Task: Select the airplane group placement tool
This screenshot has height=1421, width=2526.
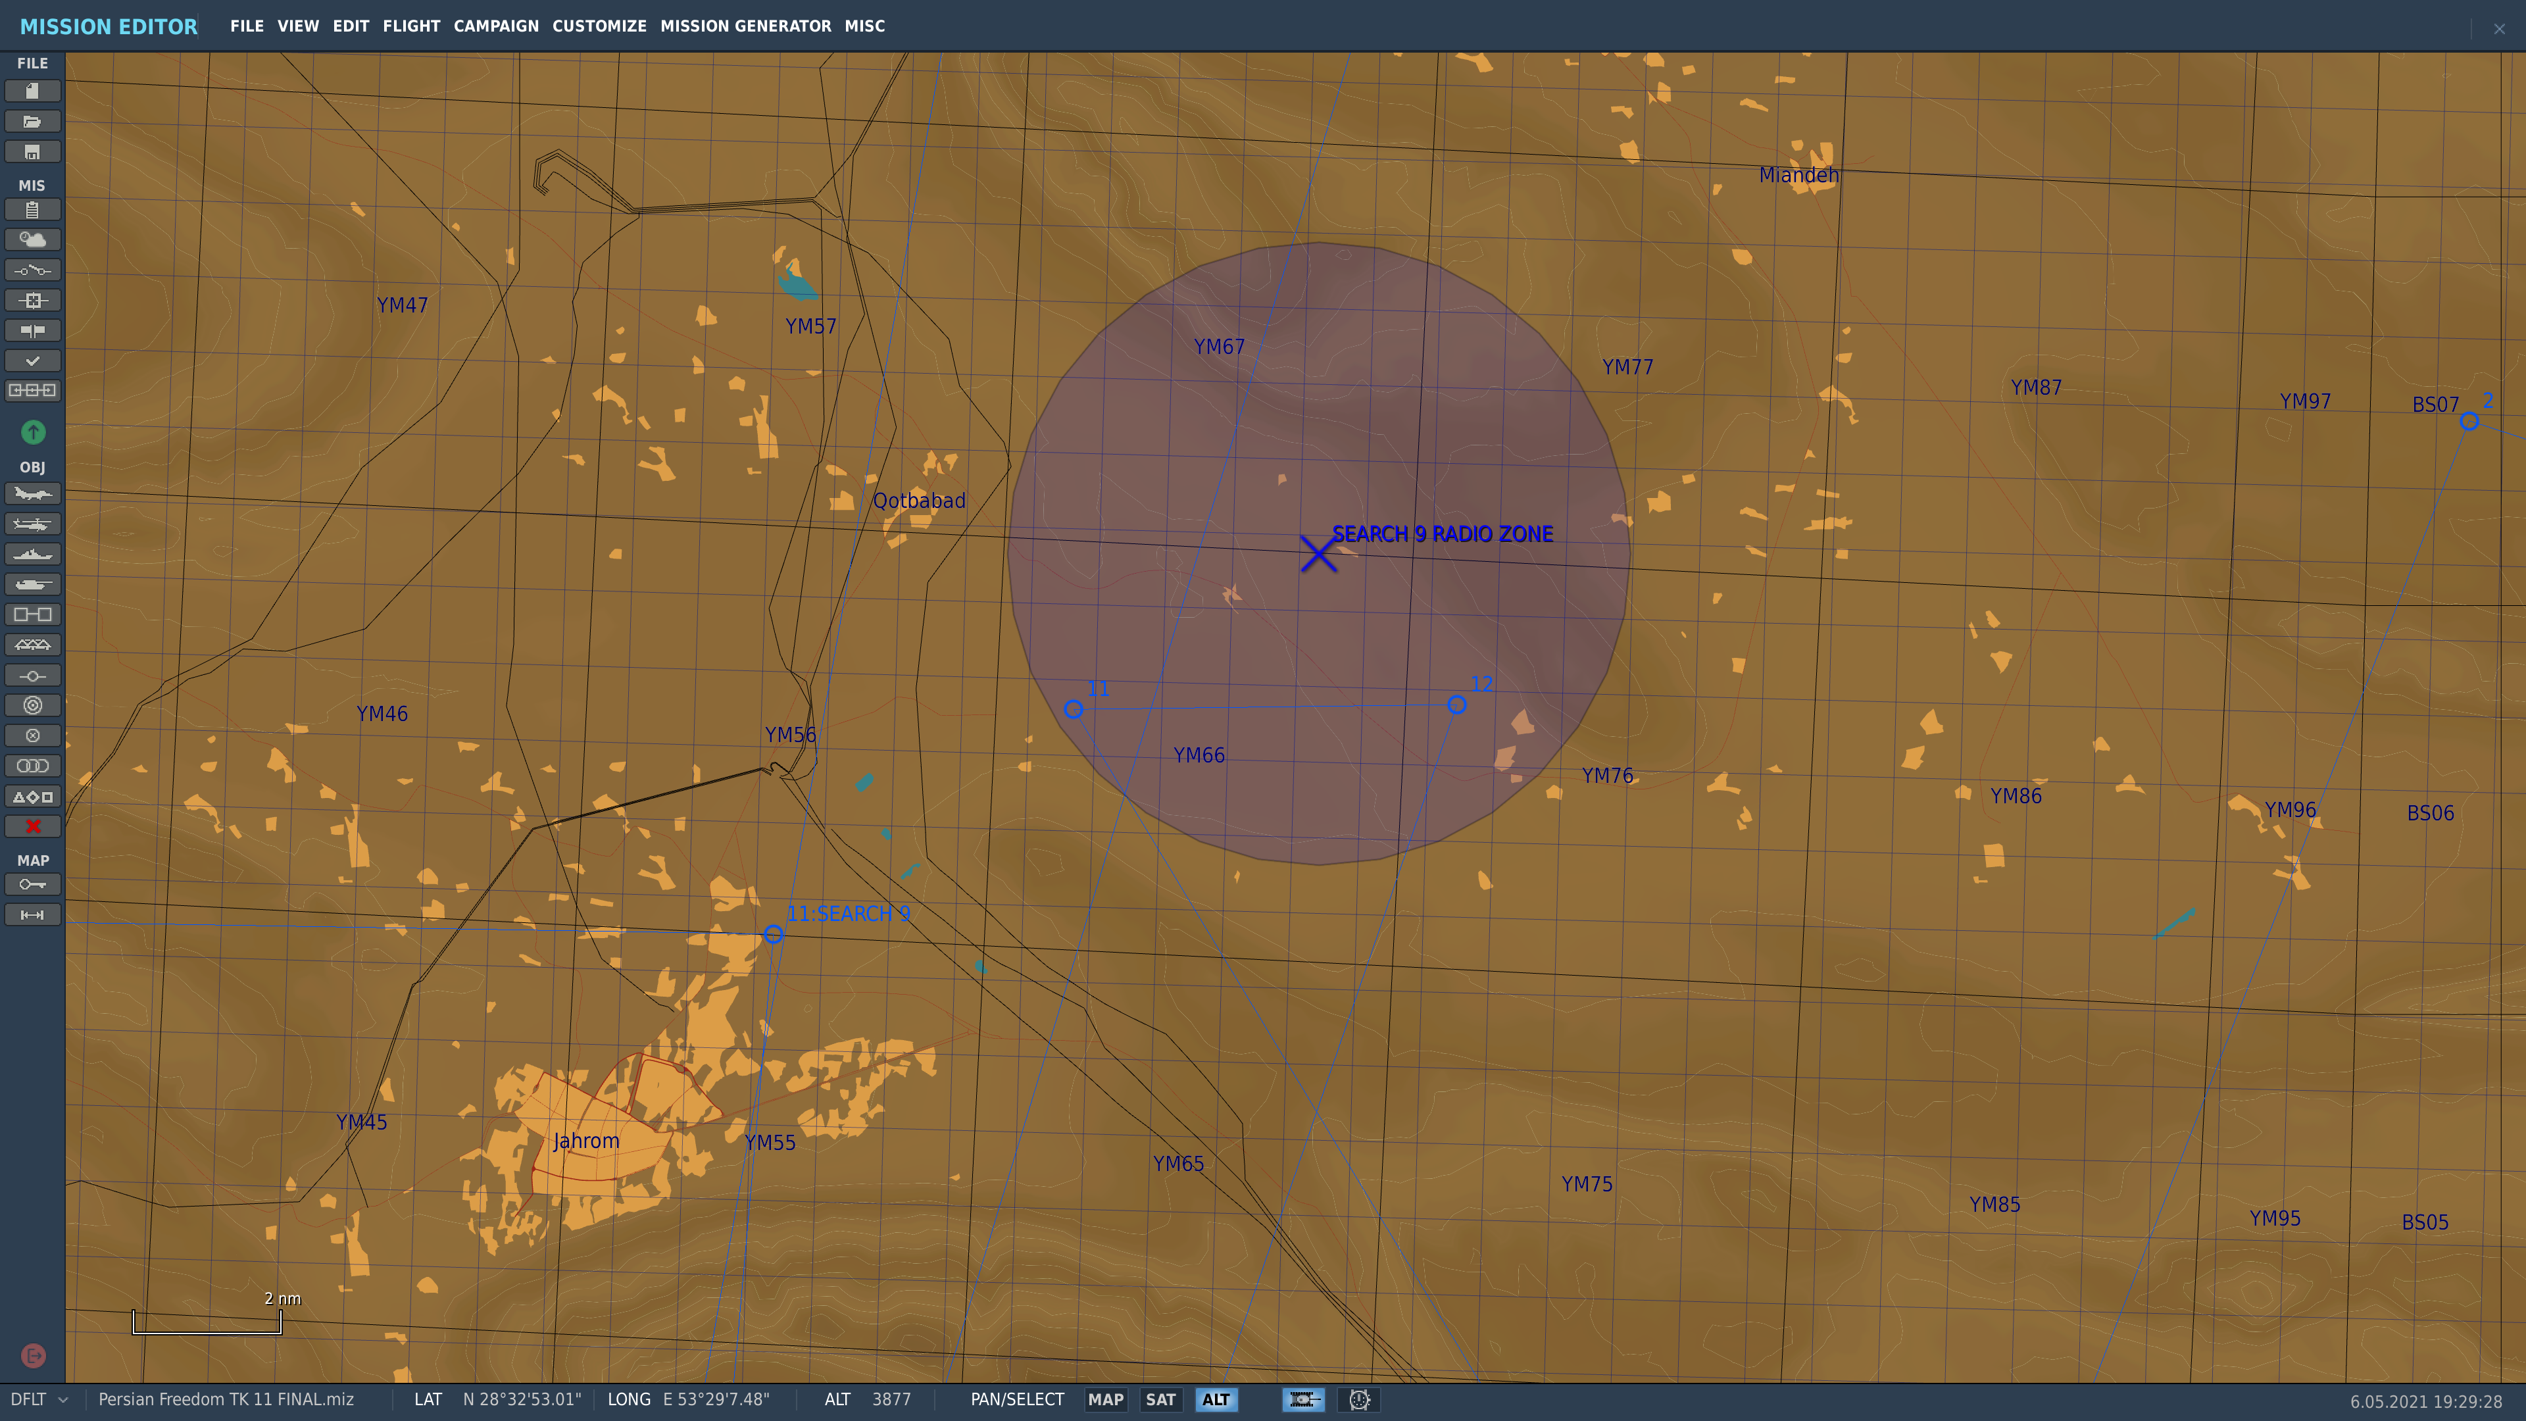Action: click(32, 493)
